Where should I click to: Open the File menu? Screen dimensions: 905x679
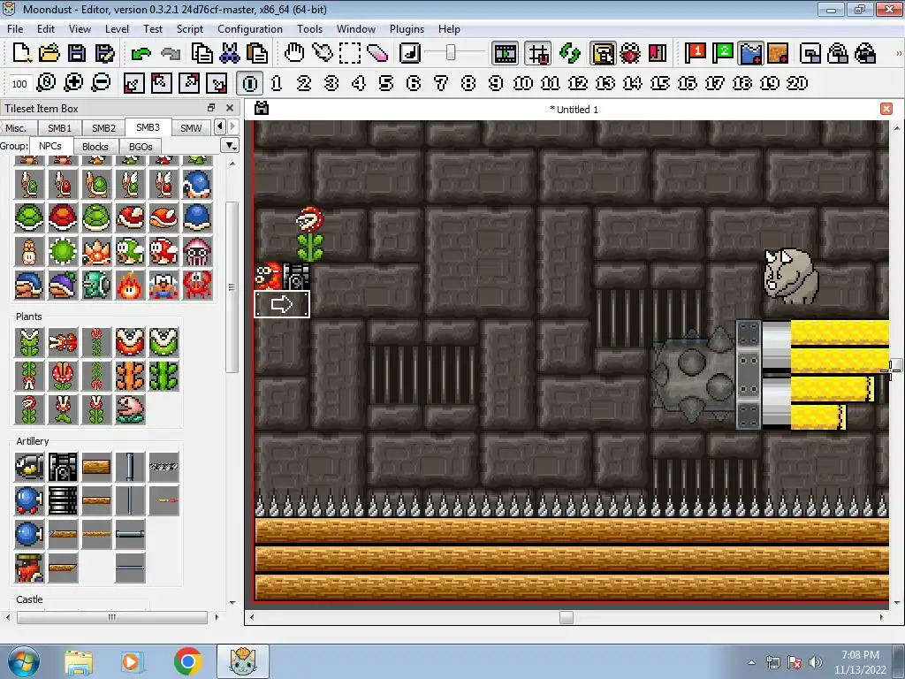click(15, 29)
